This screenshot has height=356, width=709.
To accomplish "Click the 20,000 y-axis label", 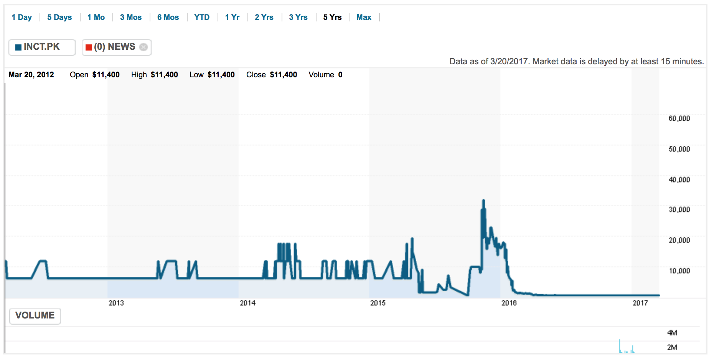I will pos(679,240).
